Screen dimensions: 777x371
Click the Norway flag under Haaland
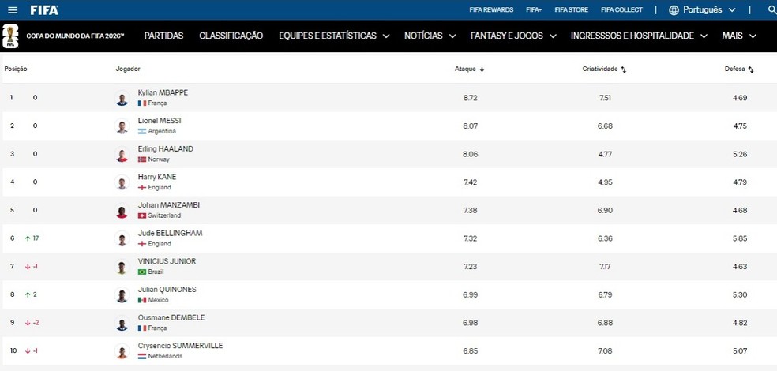(x=142, y=159)
